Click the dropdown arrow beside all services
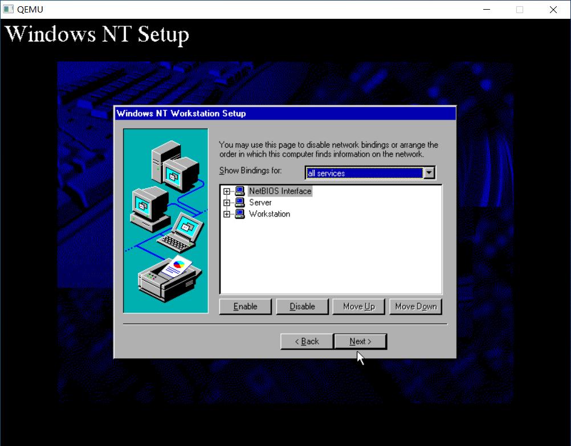This screenshot has height=446, width=571. [430, 173]
